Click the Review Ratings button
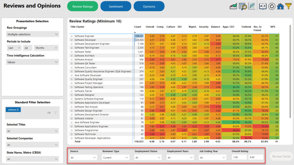 pyautogui.click(x=82, y=6)
